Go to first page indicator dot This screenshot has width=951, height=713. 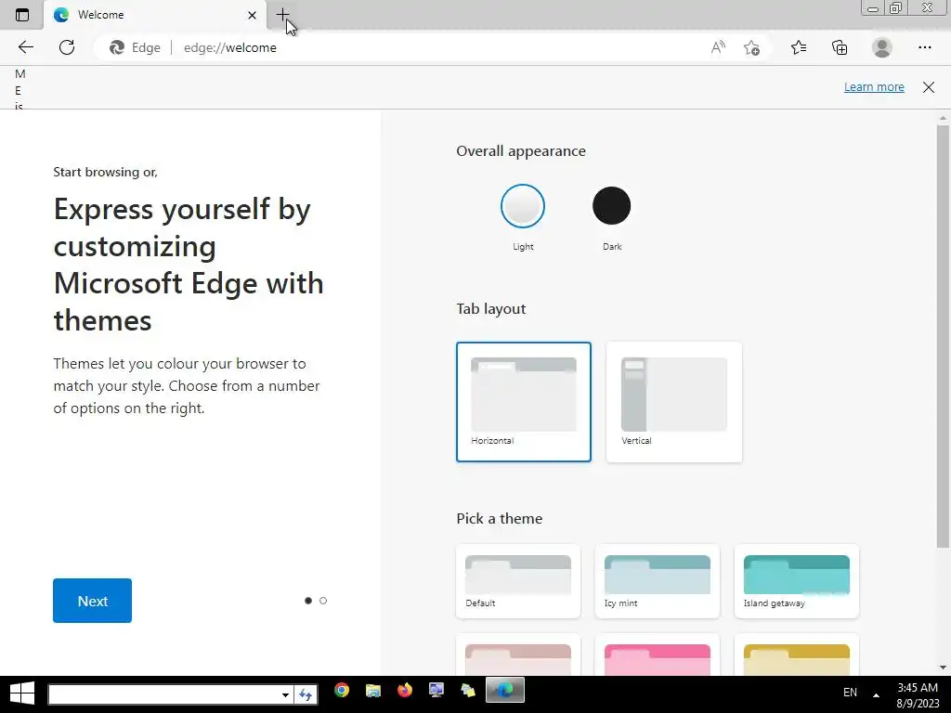(x=308, y=601)
